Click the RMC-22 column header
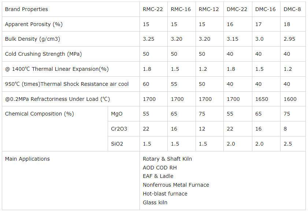This screenshot has width=308, height=212. pos(153,9)
